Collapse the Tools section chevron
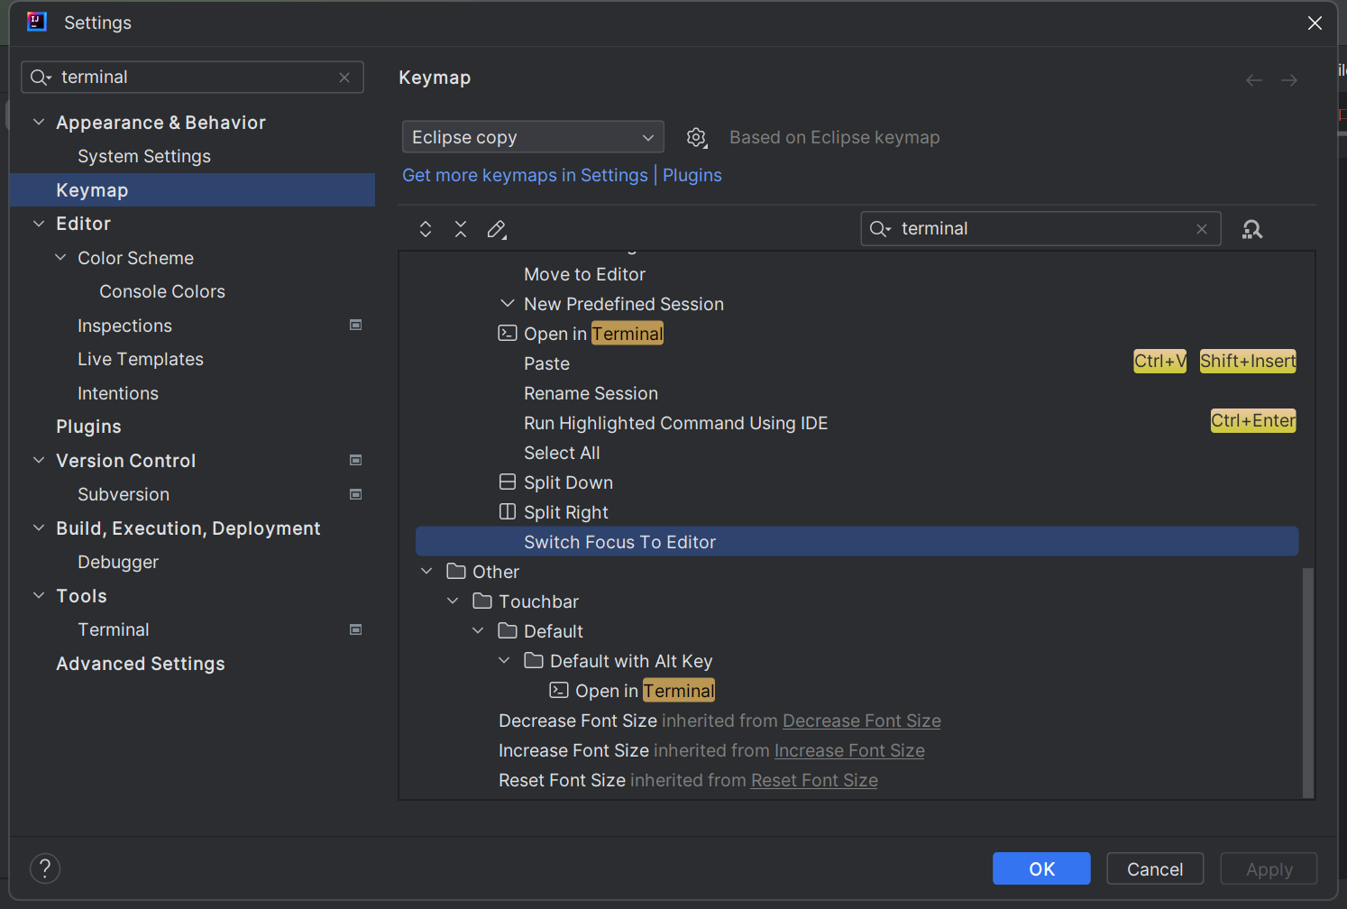Viewport: 1347px width, 909px height. [39, 595]
